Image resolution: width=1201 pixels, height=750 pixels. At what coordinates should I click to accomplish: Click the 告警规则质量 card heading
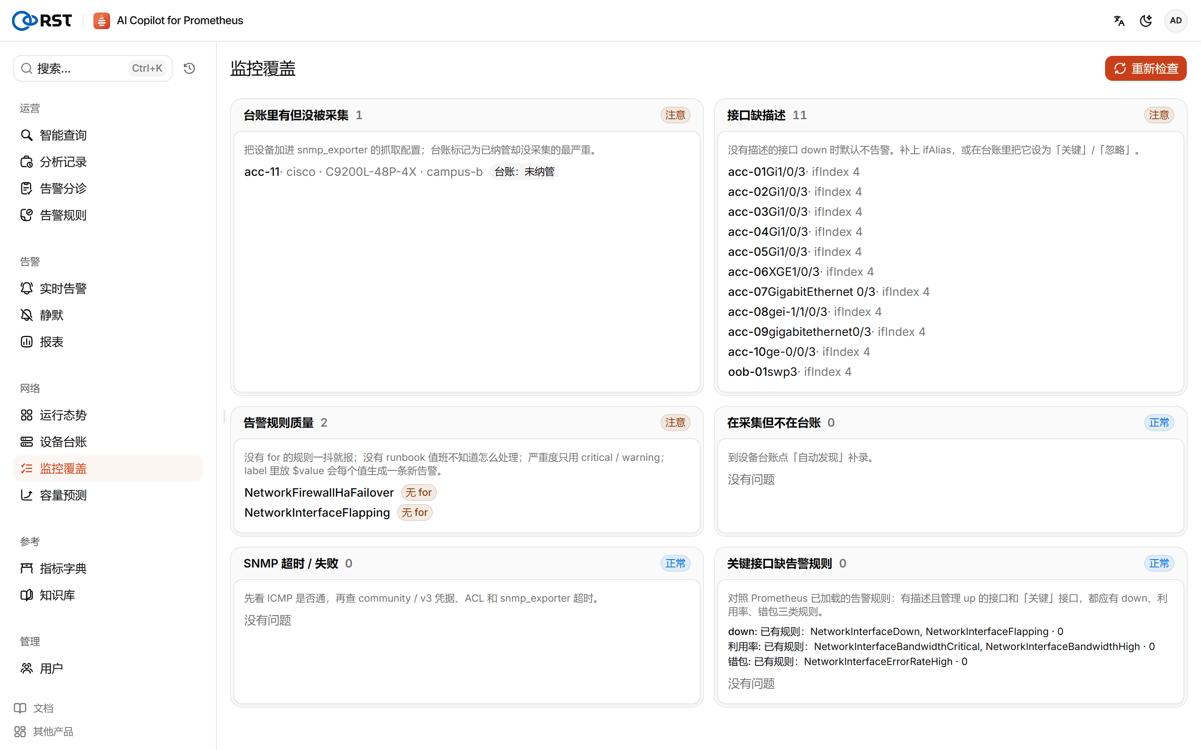click(x=279, y=422)
